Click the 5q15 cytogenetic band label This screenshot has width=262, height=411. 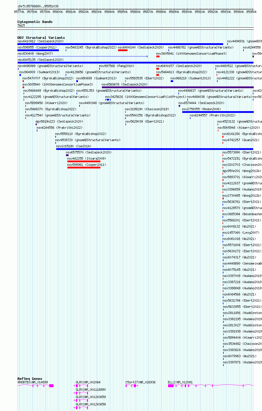(21, 25)
